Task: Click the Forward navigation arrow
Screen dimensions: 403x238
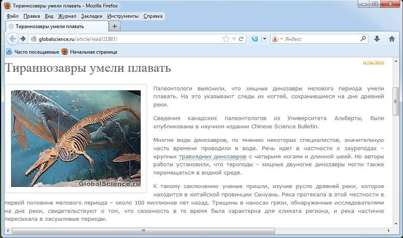Action: (23, 39)
